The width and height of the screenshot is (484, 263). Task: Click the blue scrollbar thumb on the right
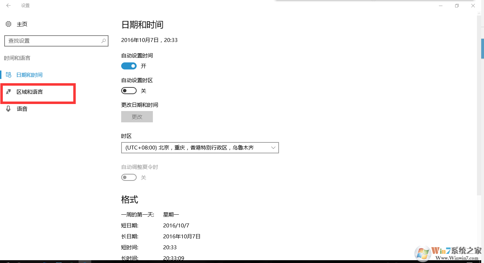point(482,48)
